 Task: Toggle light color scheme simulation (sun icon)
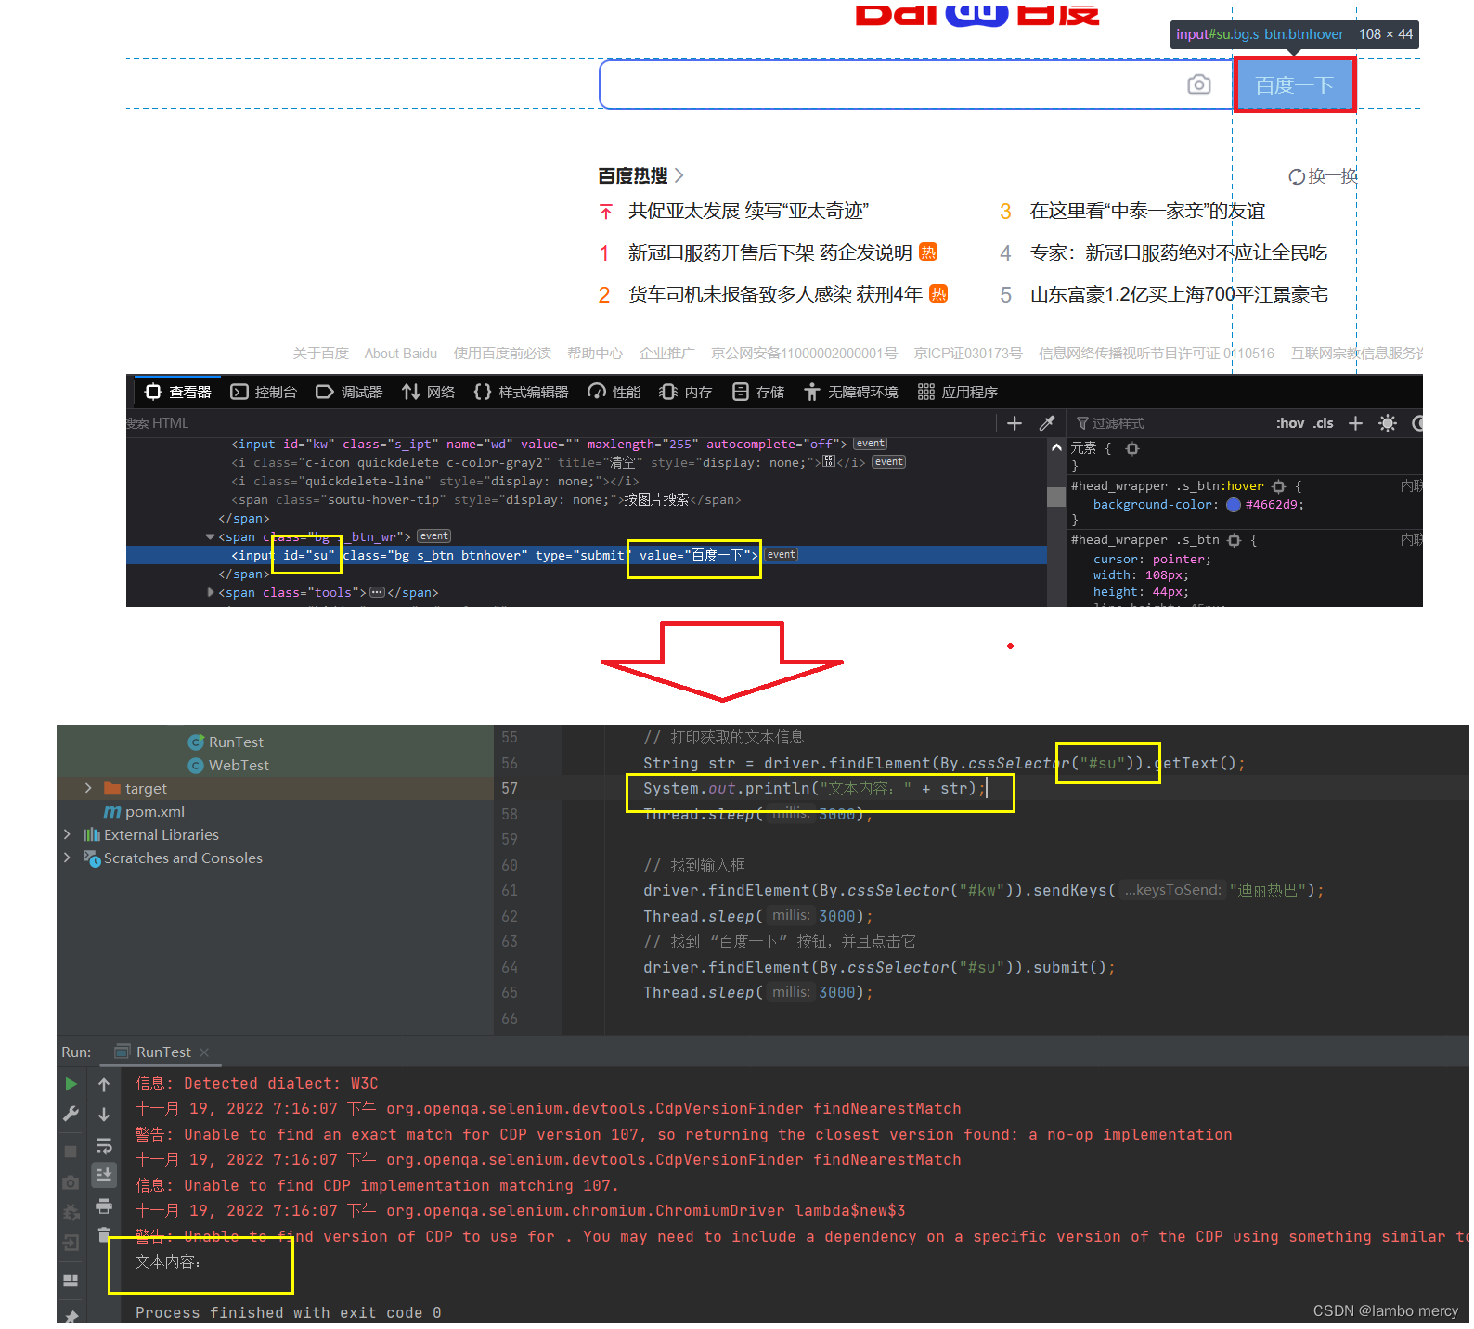pyautogui.click(x=1388, y=423)
